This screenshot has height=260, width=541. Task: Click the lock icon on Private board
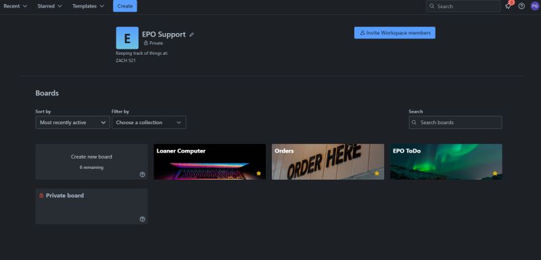(41, 195)
